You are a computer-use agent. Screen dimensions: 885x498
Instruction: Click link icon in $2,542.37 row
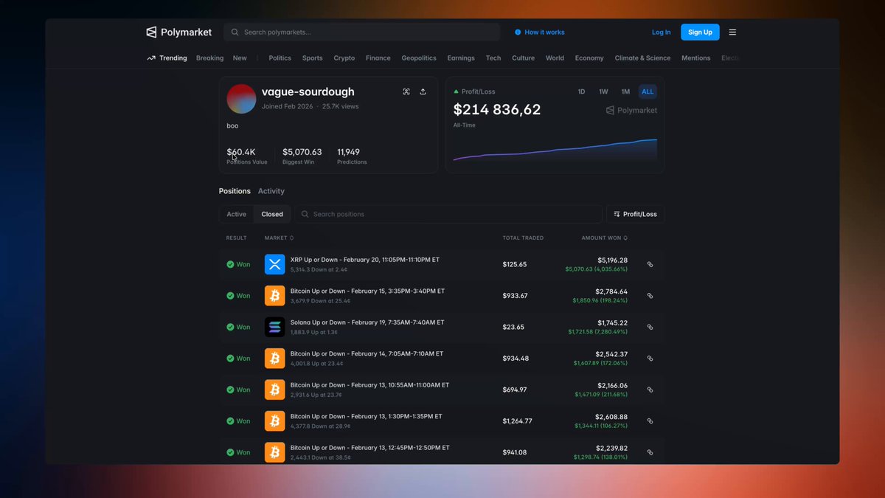[650, 359]
